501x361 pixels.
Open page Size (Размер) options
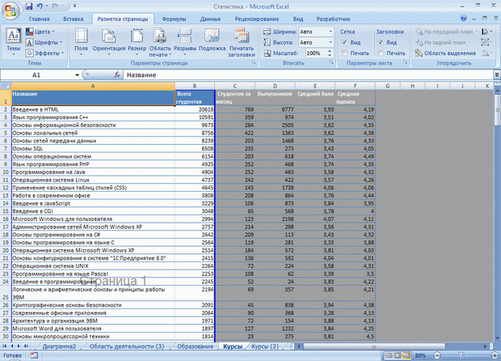pyautogui.click(x=137, y=43)
